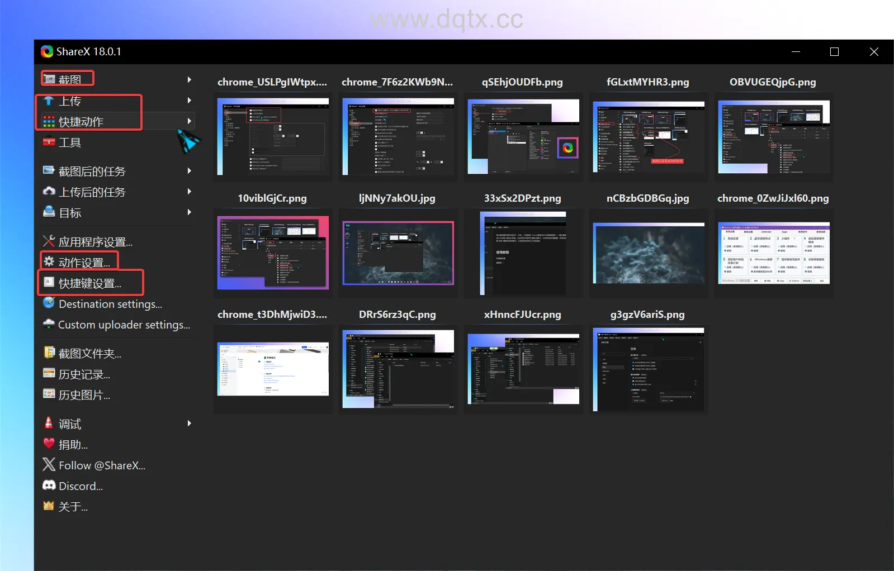Image resolution: width=894 pixels, height=571 pixels.
Task: Click the toolbox icon beside 工具
Action: click(x=49, y=142)
